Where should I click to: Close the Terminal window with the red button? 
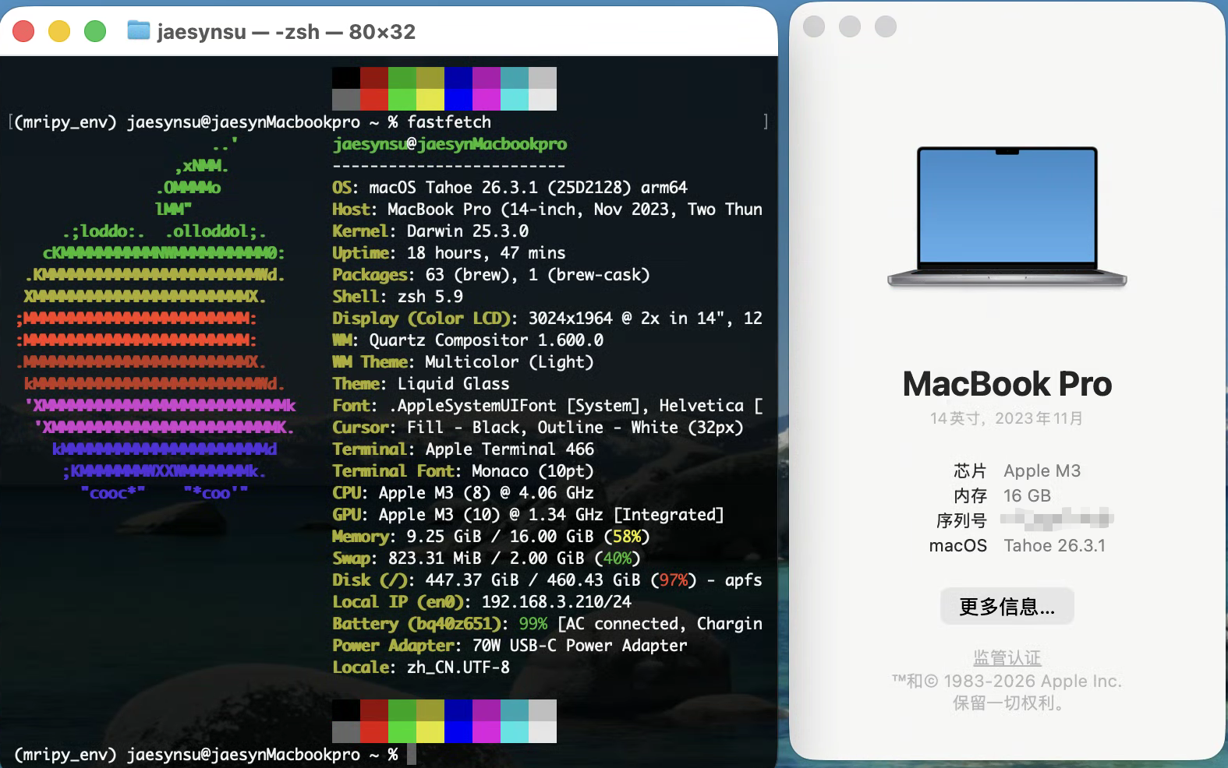coord(23,31)
